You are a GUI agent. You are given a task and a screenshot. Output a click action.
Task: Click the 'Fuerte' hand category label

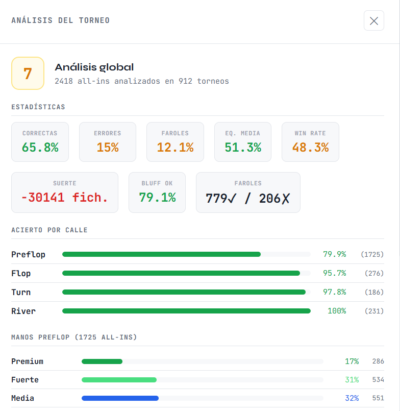coord(25,380)
